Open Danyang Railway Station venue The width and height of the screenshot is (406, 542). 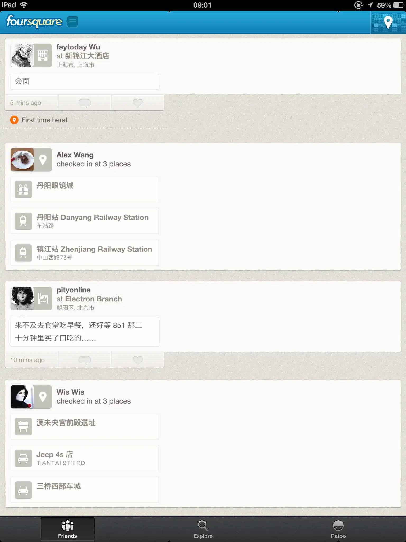[85, 221]
